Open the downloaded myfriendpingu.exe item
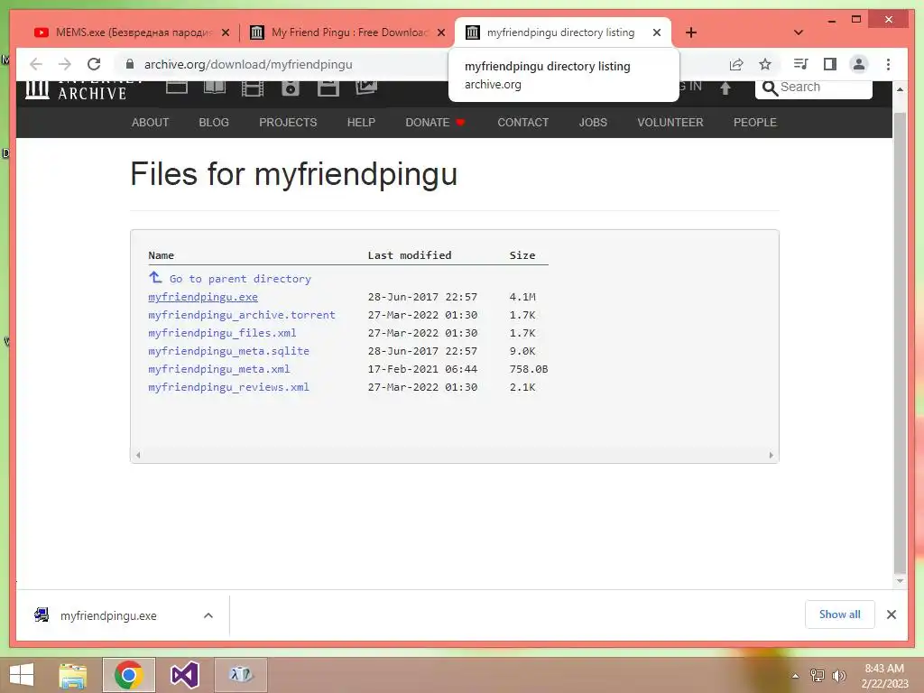Screen dimensions: 924x693 [x=109, y=615]
